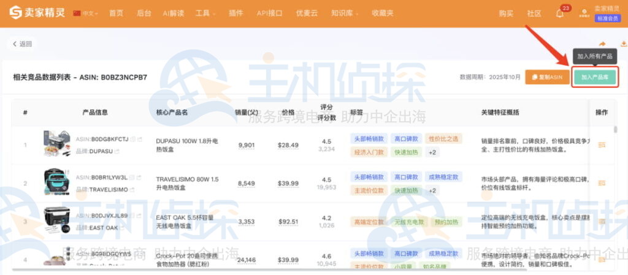Click sales value 24,146
This screenshot has width=628, height=275.
tap(247, 260)
